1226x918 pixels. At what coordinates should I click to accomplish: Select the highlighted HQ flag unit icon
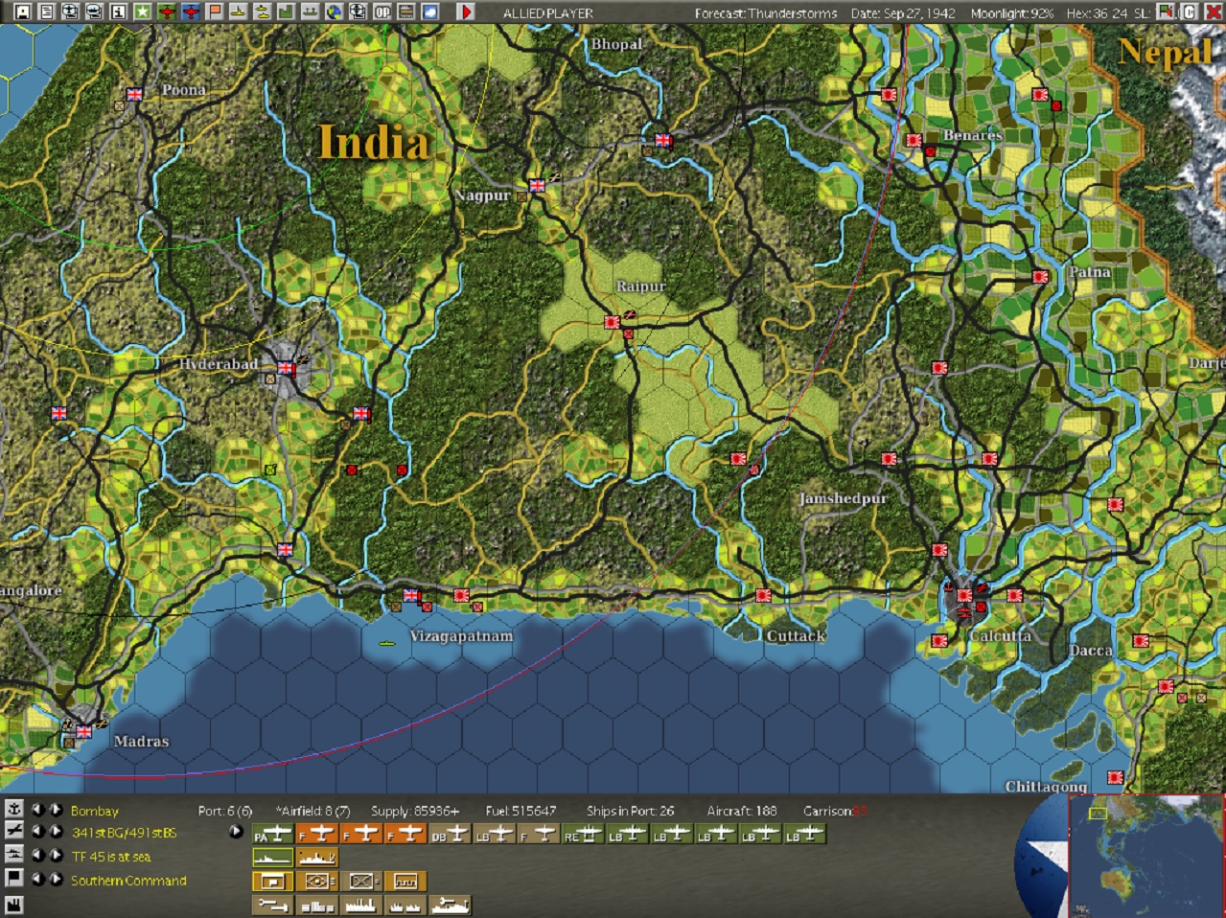point(272,882)
